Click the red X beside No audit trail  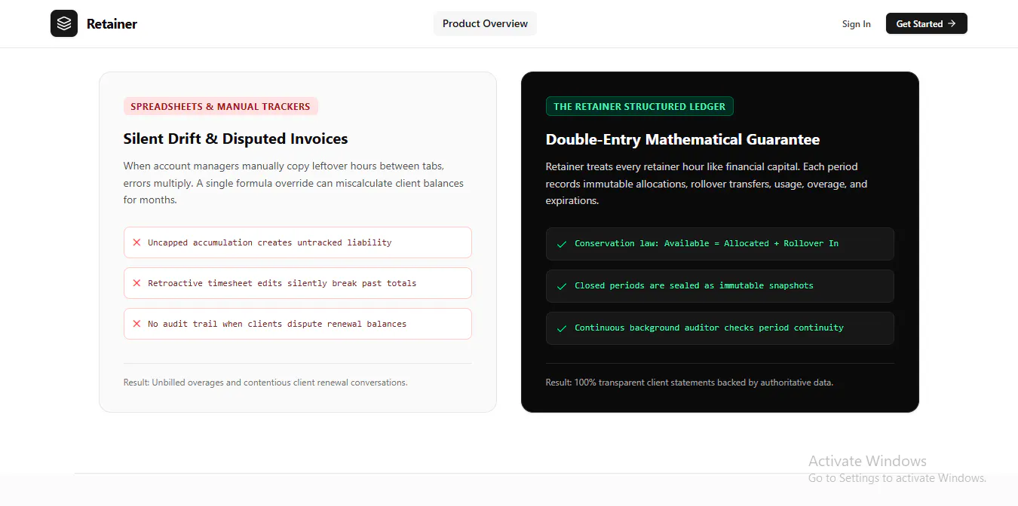pos(136,324)
